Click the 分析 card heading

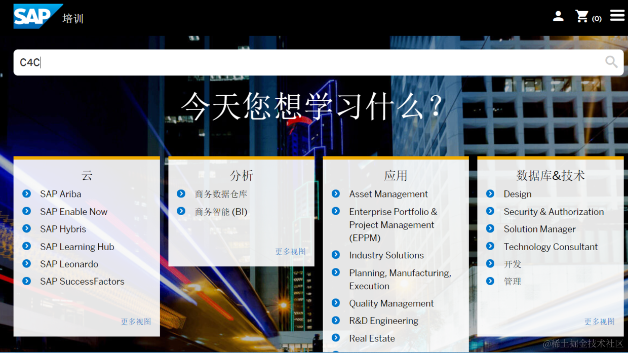click(x=242, y=175)
